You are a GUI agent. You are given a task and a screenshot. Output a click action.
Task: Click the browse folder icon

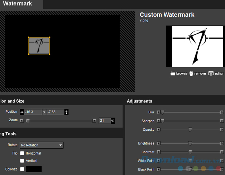173,73
